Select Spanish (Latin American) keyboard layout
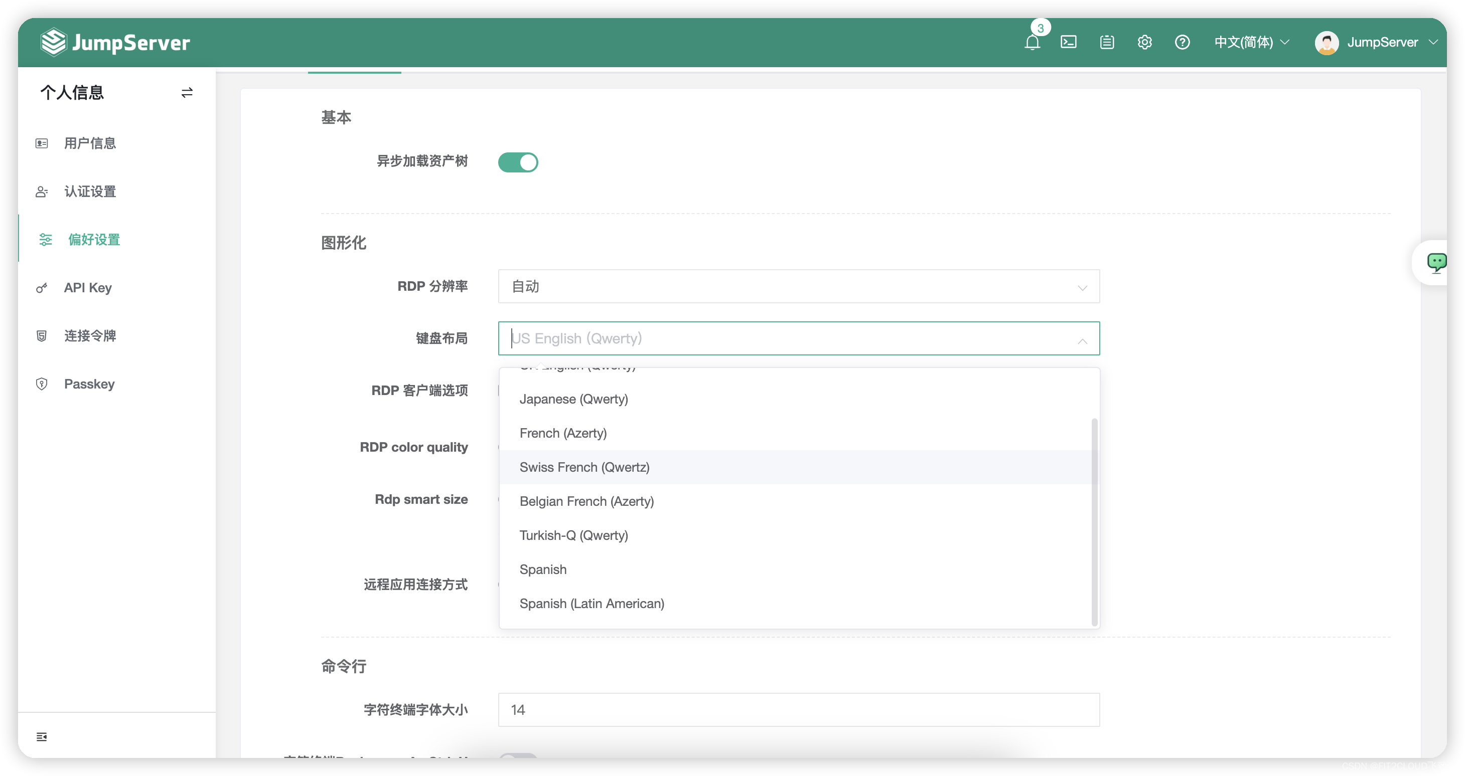Image resolution: width=1465 pixels, height=776 pixels. point(796,603)
